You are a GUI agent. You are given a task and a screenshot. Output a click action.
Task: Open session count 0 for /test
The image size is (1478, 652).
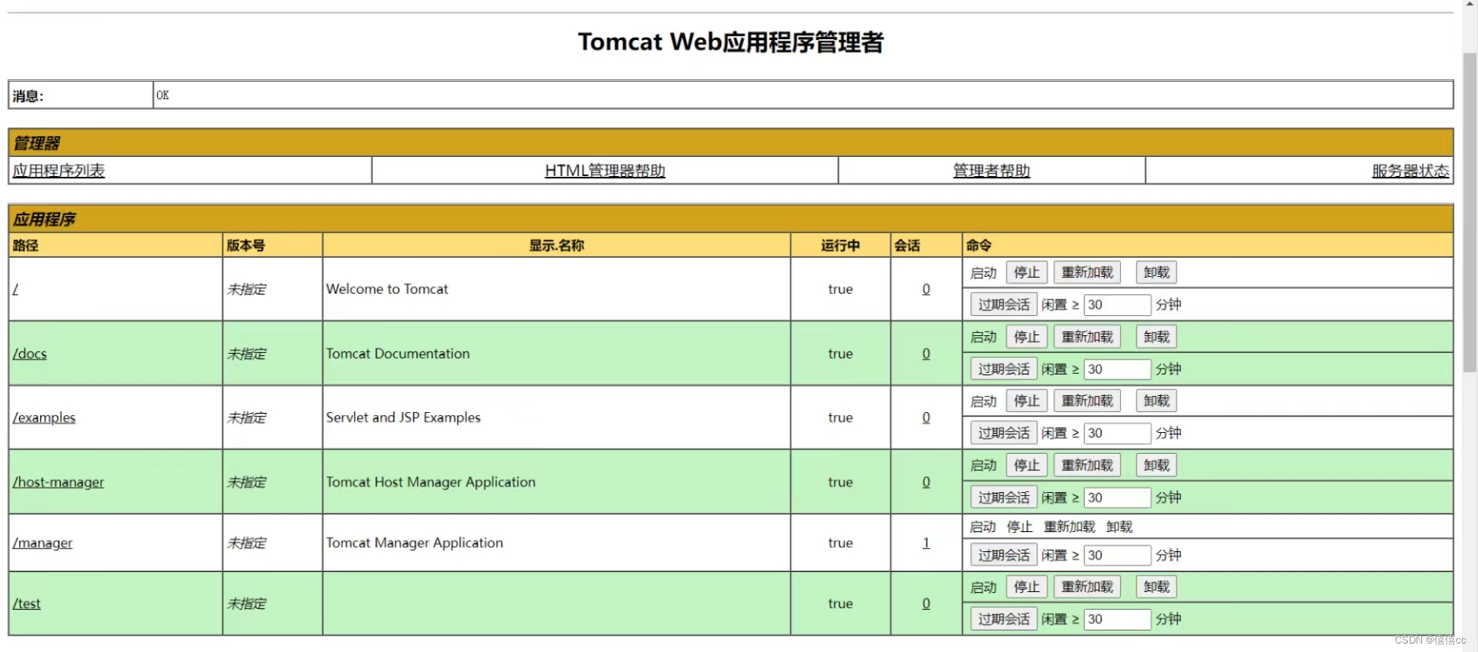click(926, 604)
